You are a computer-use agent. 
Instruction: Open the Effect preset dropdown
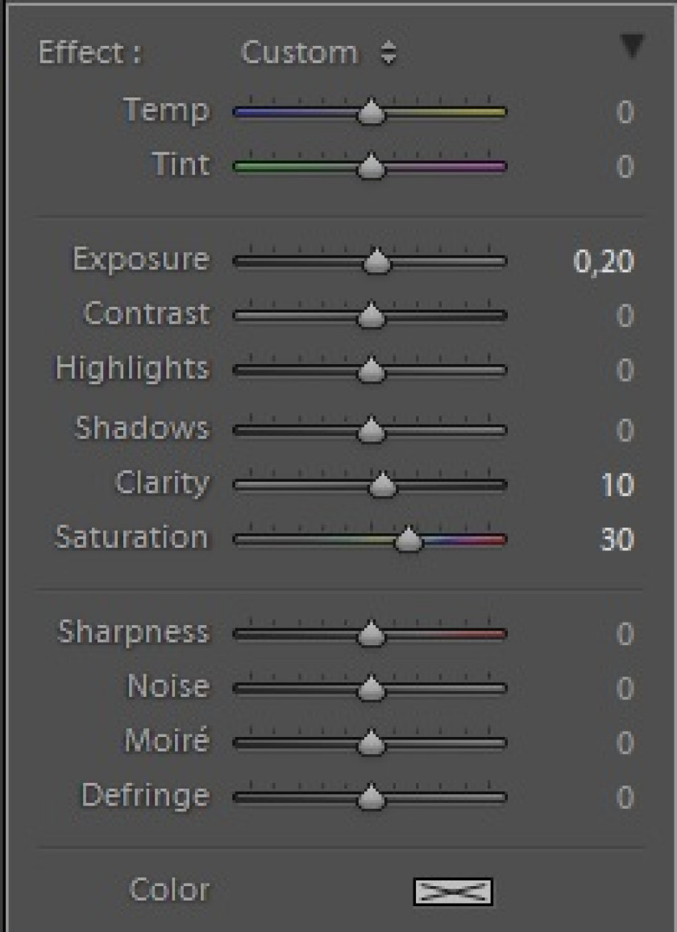coord(319,53)
